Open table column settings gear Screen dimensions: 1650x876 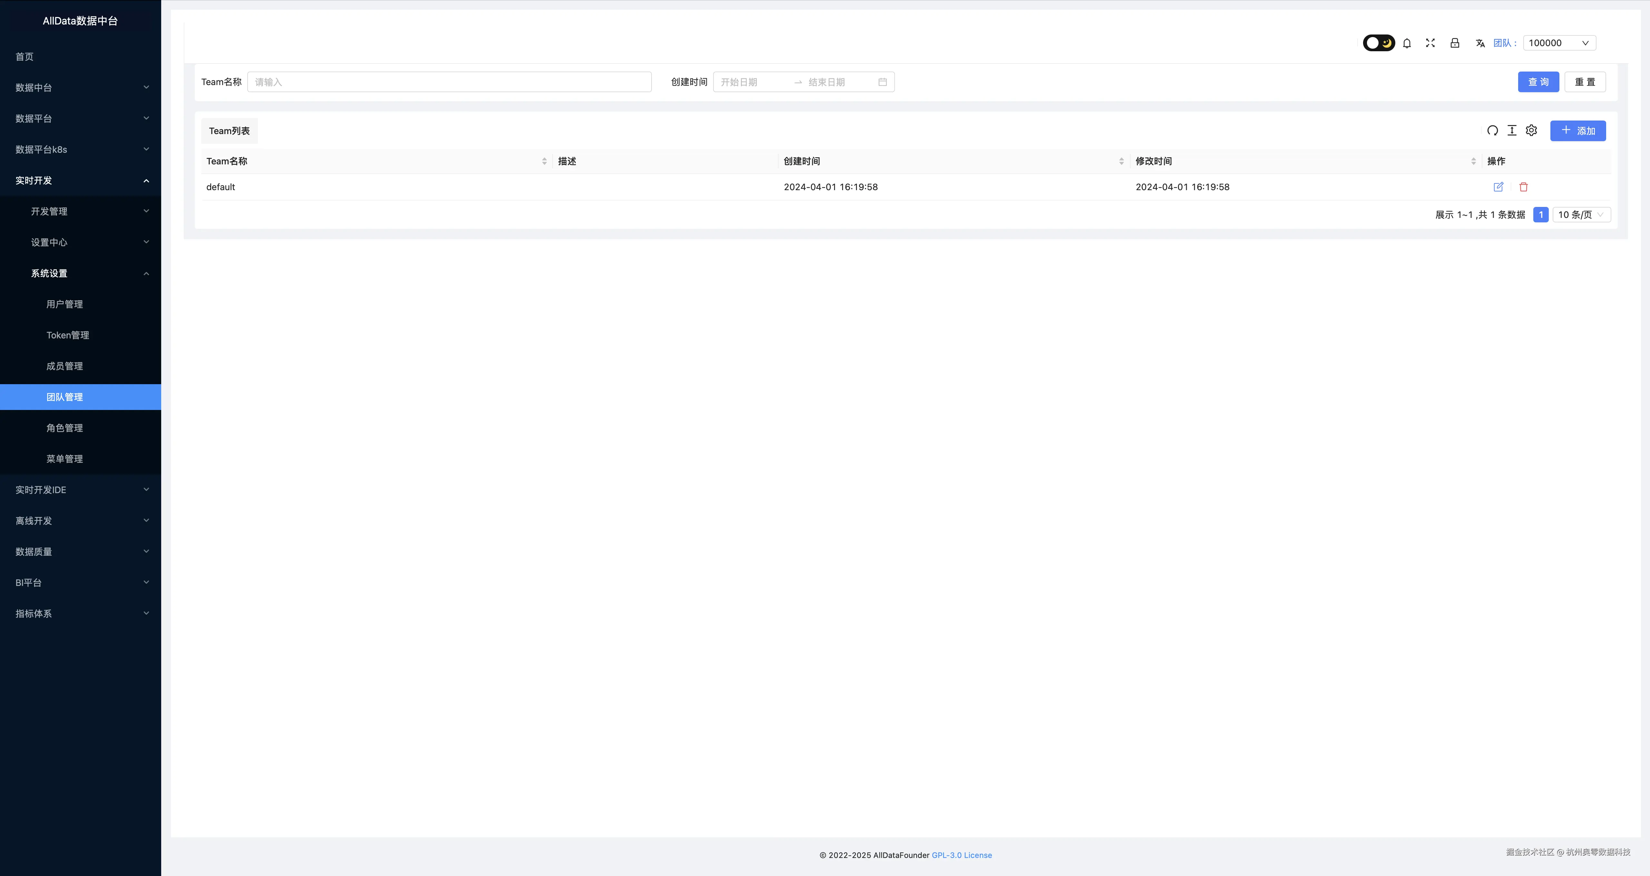(x=1531, y=131)
